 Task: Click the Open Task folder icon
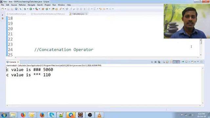(x=56, y=9)
